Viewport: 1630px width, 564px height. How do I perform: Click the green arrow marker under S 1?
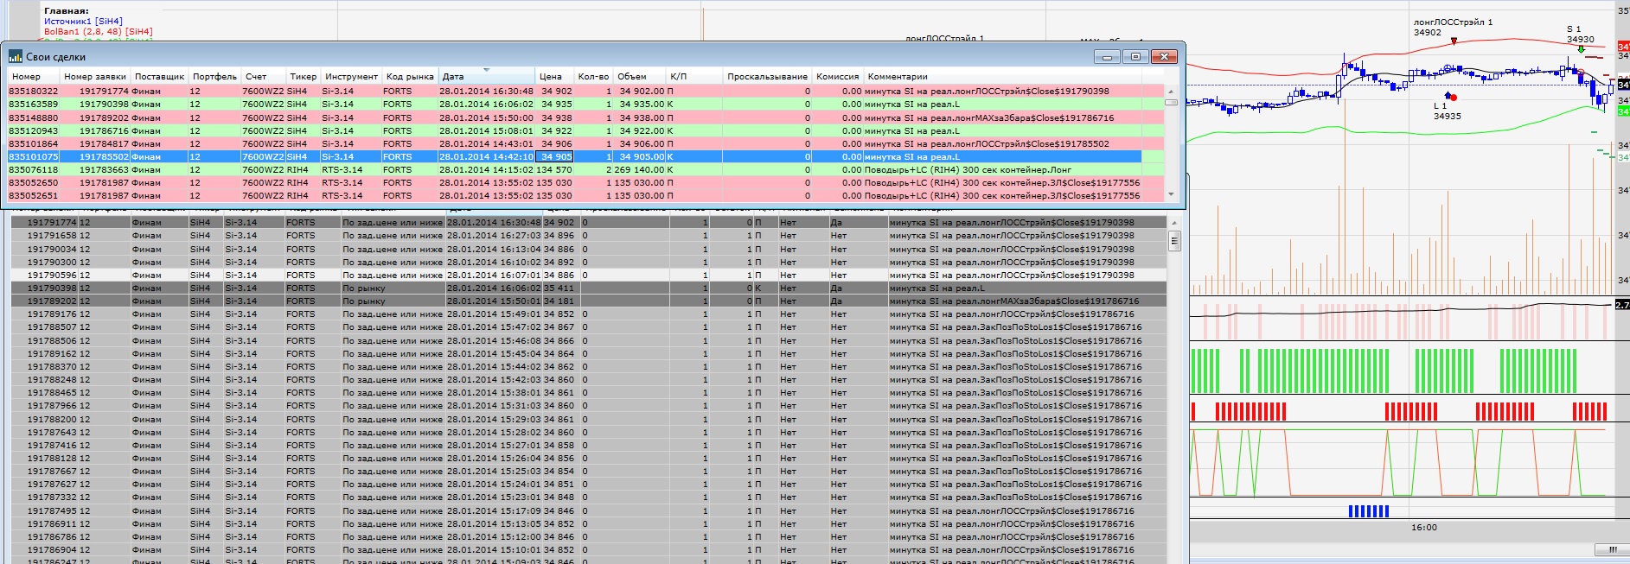[1581, 49]
